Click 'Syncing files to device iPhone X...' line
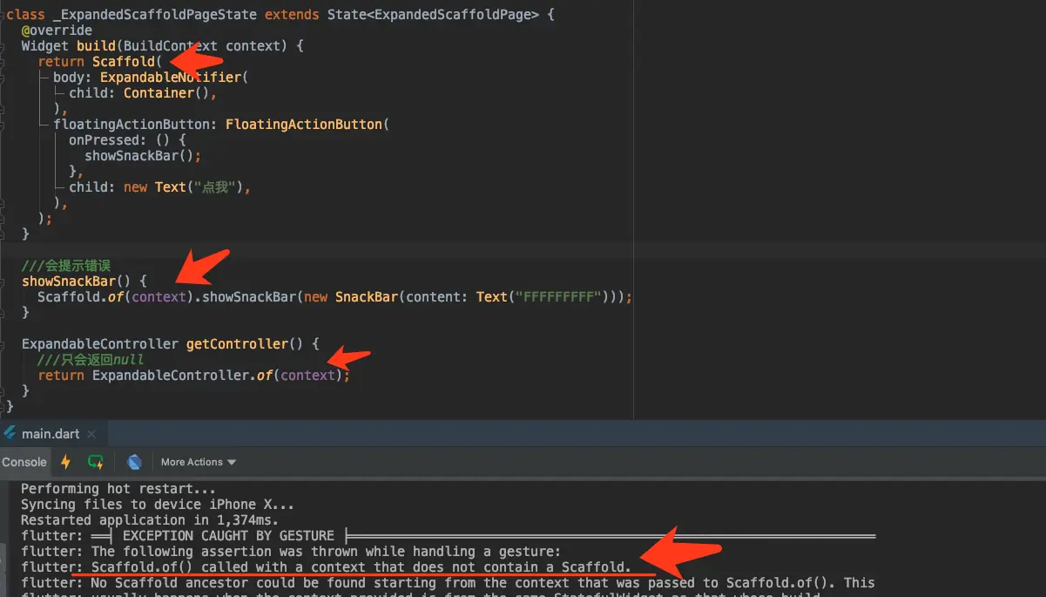The image size is (1046, 597). coord(158,504)
